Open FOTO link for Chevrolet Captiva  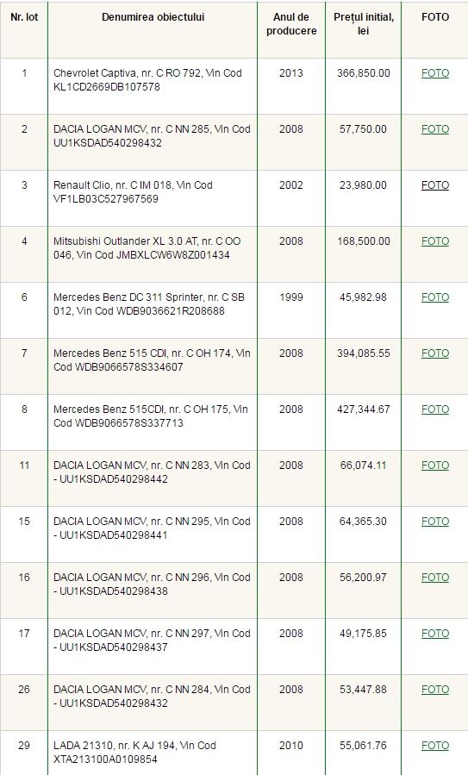435,73
